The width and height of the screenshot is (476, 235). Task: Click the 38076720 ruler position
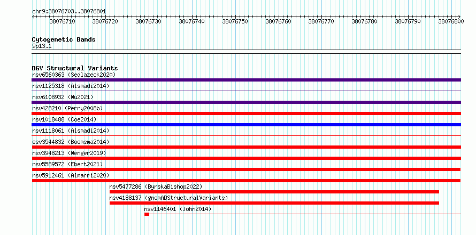tap(105, 21)
